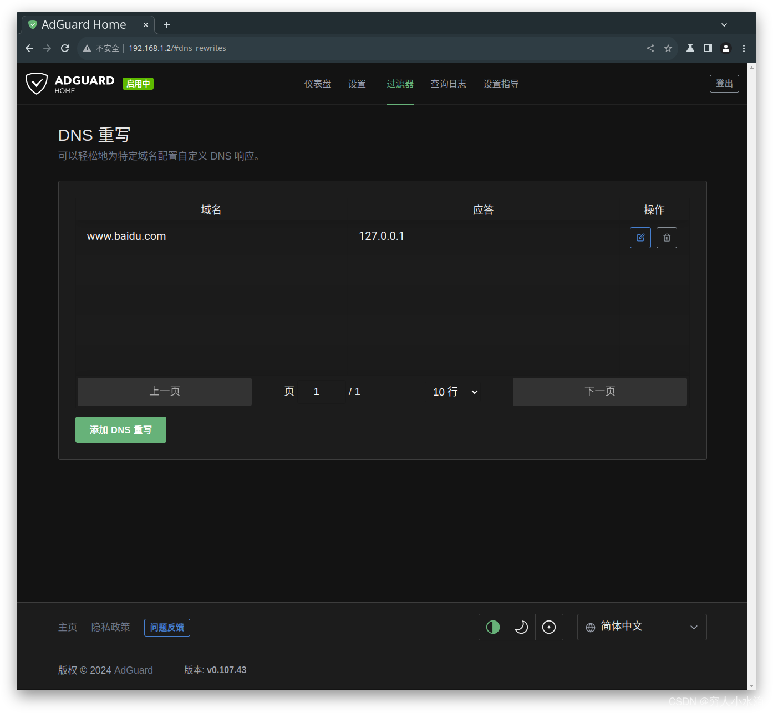Open the 仪表盘 dashboard tab
Image resolution: width=773 pixels, height=713 pixels.
coord(318,84)
